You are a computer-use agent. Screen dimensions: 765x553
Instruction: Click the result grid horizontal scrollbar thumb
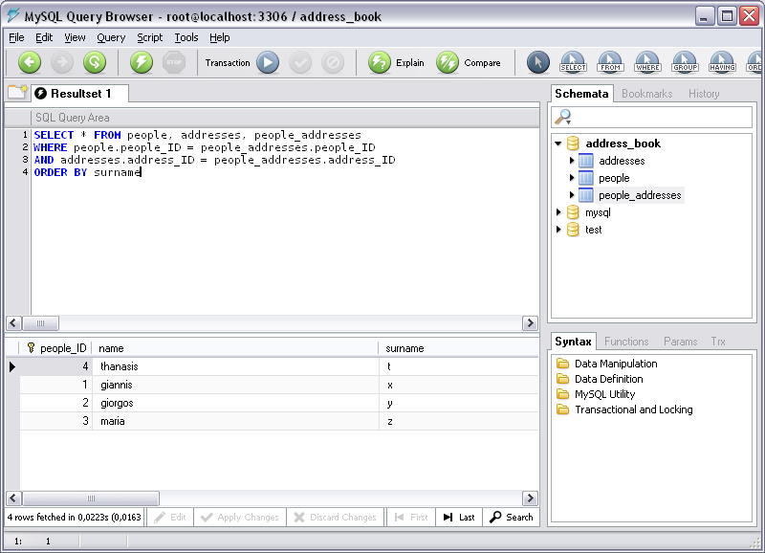coord(91,498)
